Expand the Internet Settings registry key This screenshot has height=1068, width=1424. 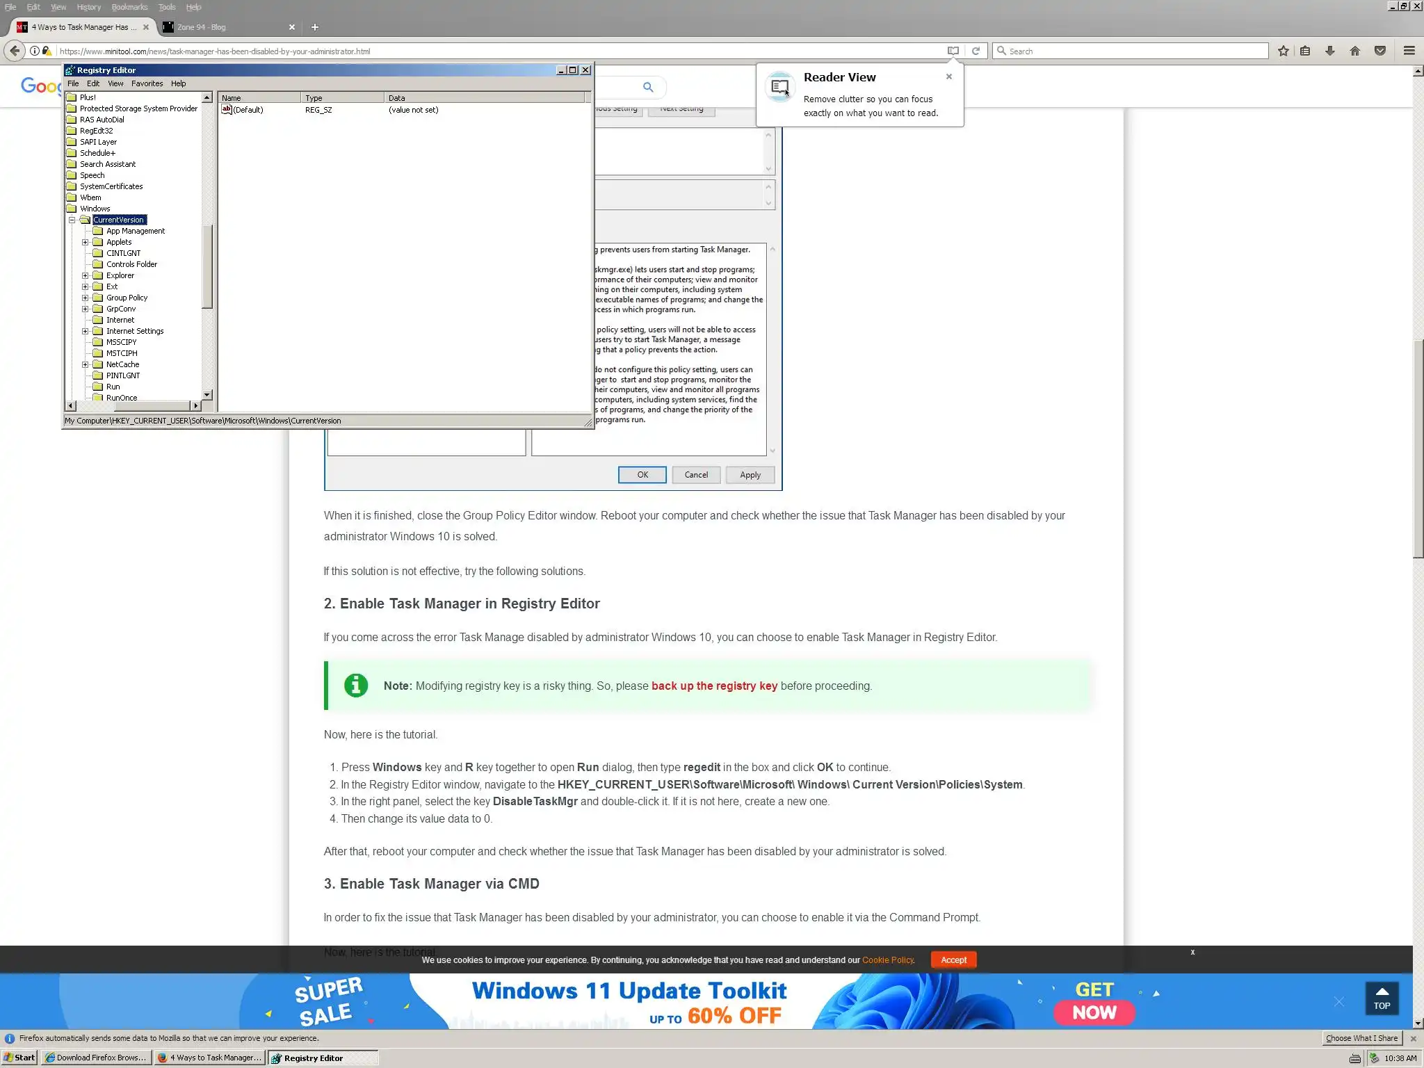(86, 331)
